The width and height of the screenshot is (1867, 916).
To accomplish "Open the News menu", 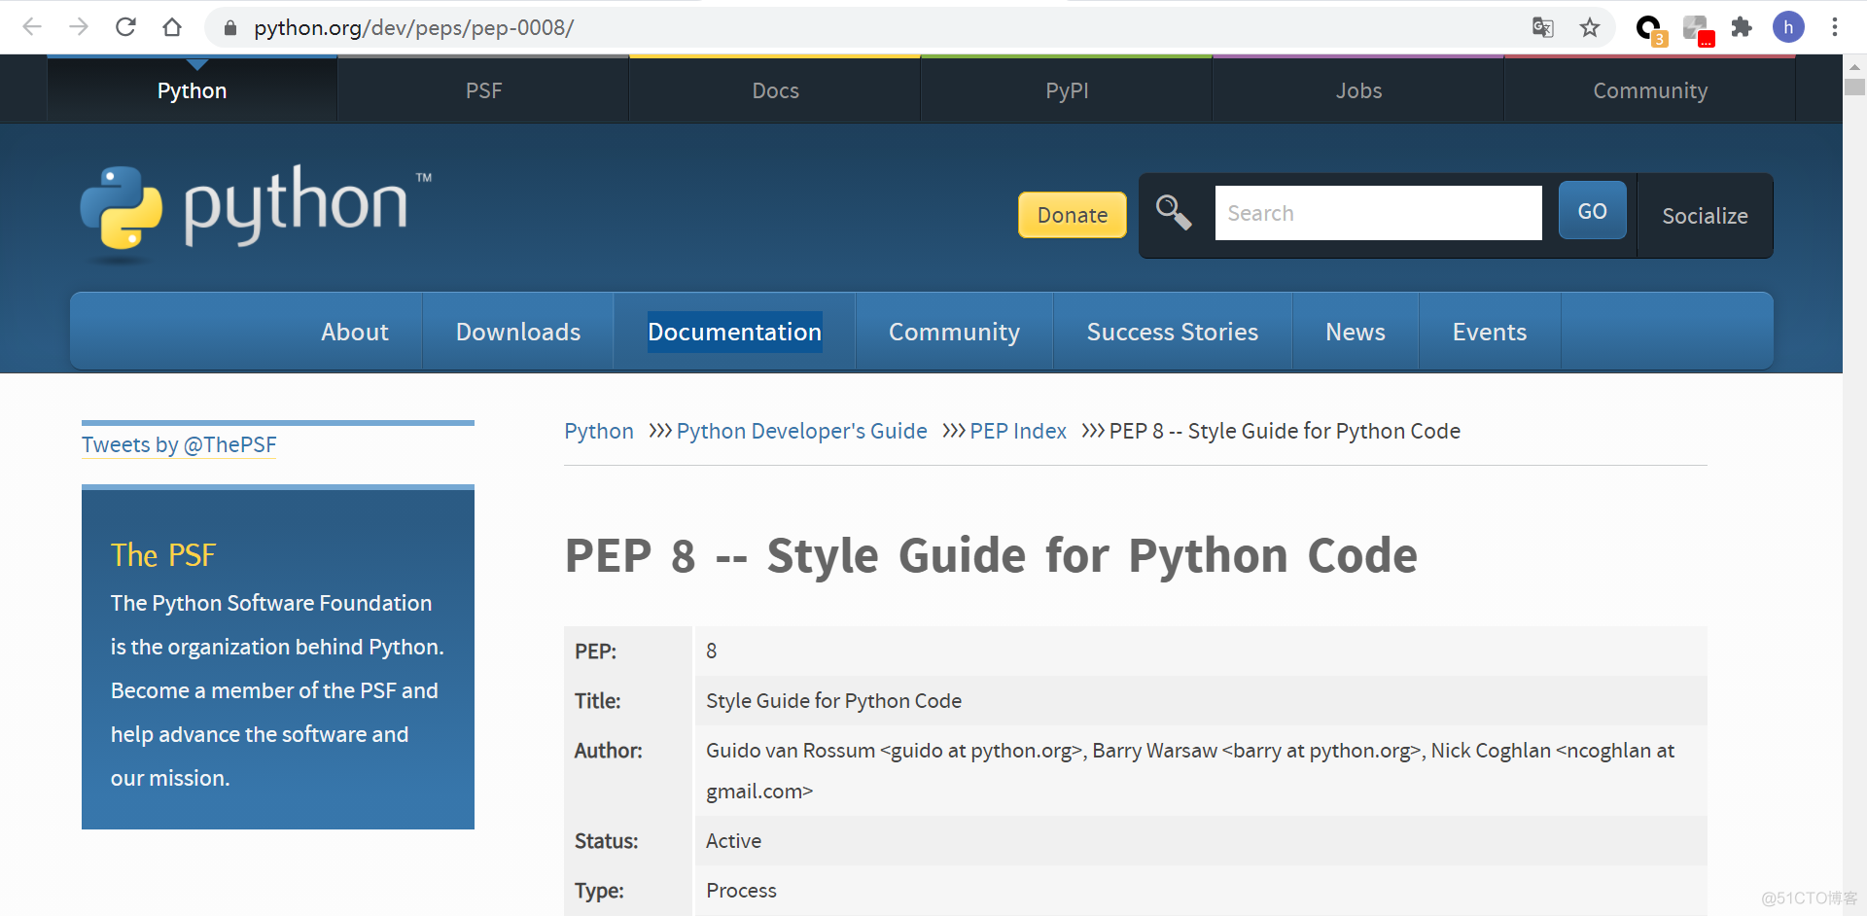I will tap(1356, 332).
